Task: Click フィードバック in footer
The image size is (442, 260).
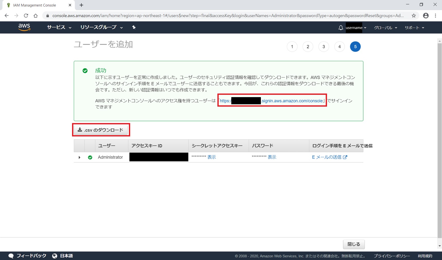Action: tap(31, 256)
